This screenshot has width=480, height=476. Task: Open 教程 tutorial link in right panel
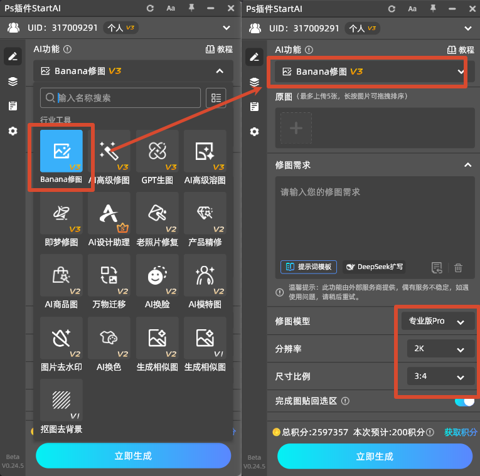point(461,50)
